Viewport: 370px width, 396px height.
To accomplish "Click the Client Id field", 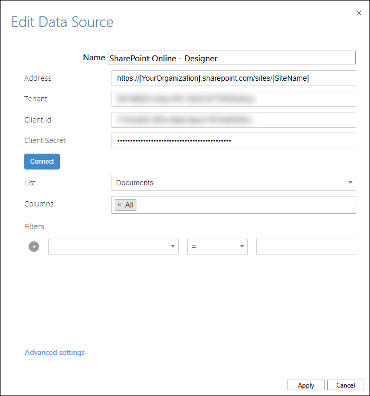I will pyautogui.click(x=234, y=120).
